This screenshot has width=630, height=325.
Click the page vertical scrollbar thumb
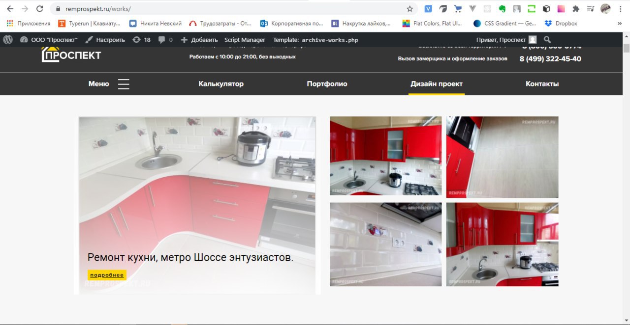tap(626, 48)
